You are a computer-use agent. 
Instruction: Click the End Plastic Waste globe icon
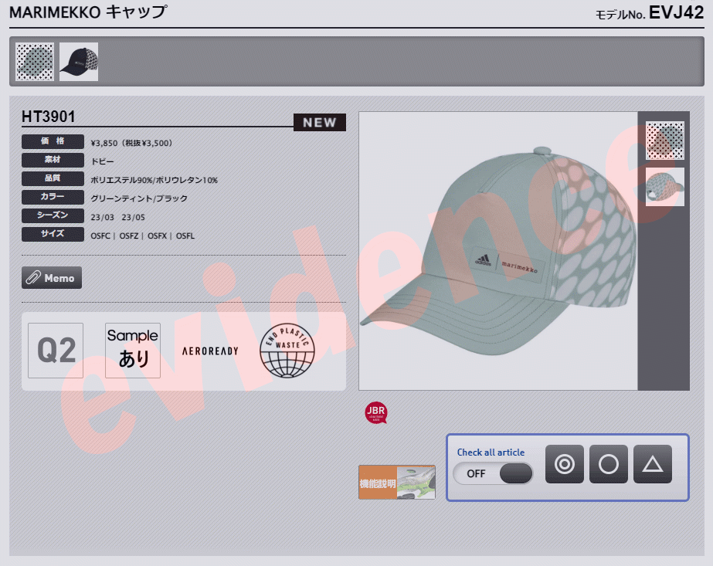287,351
